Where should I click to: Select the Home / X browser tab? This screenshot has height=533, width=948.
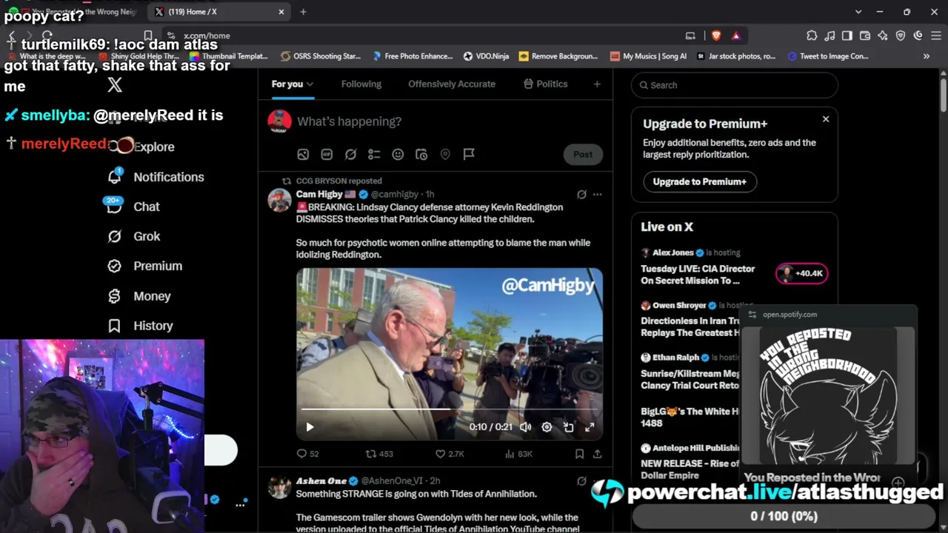click(x=220, y=12)
